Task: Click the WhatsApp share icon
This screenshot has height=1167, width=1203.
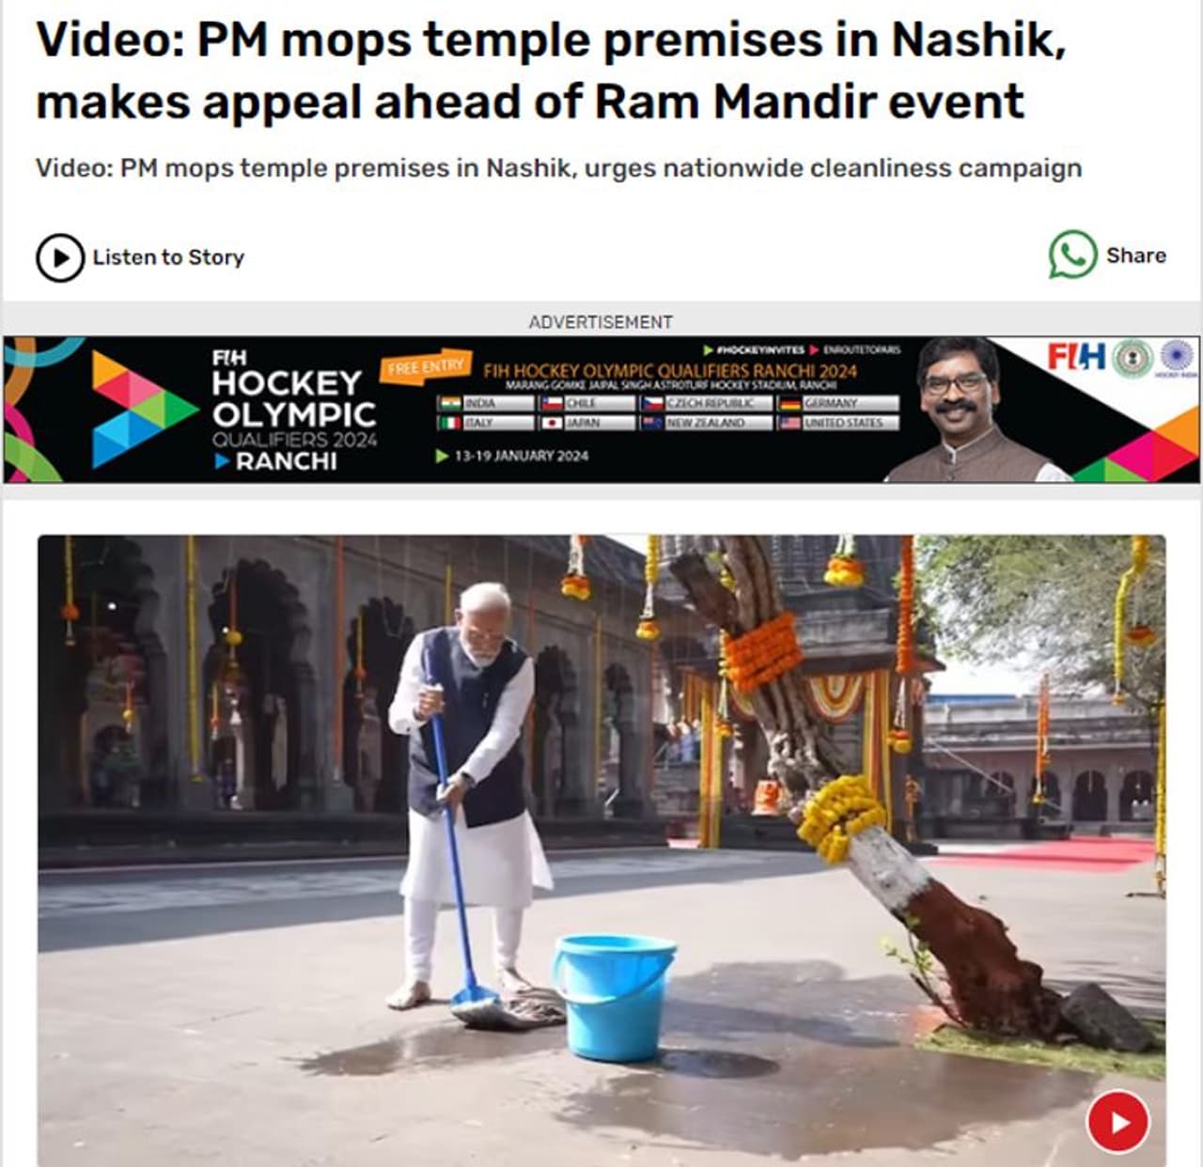Action: [1072, 255]
